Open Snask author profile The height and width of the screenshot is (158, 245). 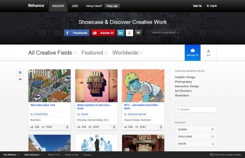coord(85,114)
